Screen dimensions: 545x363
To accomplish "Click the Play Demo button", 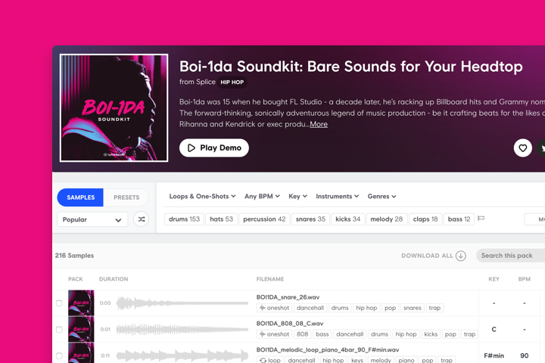I will pyautogui.click(x=213, y=148).
